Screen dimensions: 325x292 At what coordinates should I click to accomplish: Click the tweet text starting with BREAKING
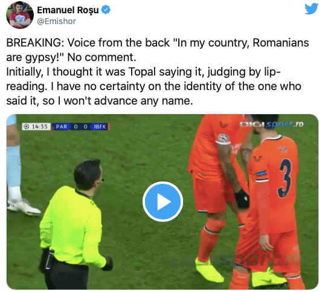[158, 50]
